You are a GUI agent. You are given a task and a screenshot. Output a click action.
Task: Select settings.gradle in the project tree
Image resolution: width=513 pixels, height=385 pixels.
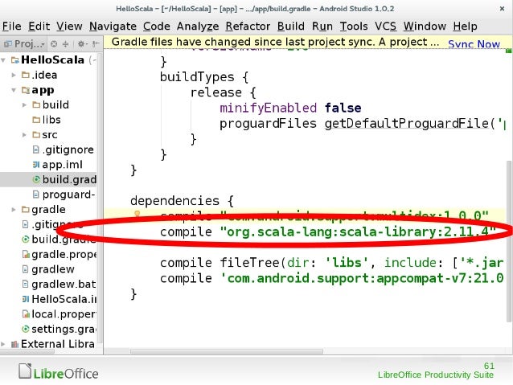pyautogui.click(x=64, y=329)
